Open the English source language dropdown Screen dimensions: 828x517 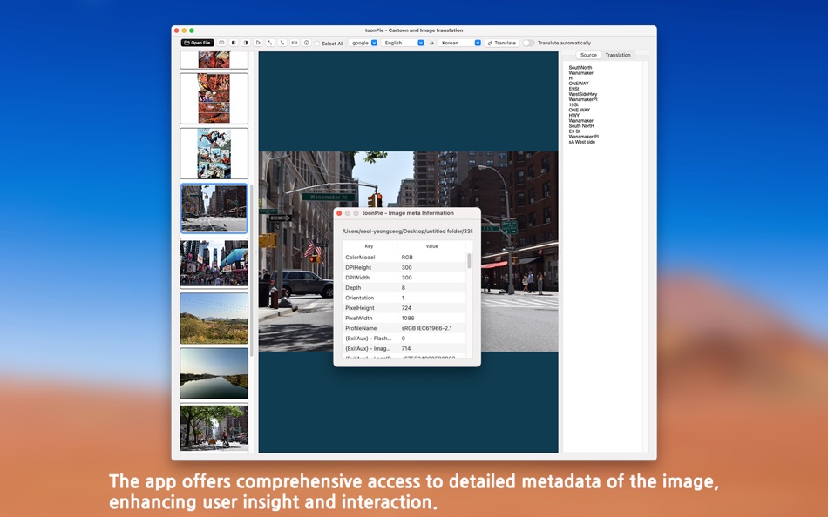click(x=403, y=43)
